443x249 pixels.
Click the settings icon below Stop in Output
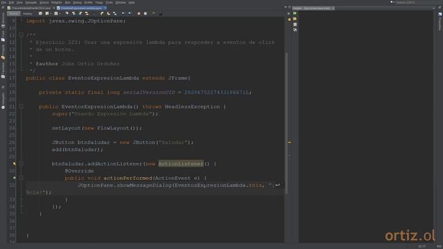295,30
